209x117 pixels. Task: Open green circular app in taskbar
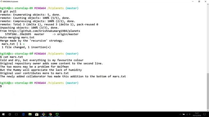(x=57, y=114)
